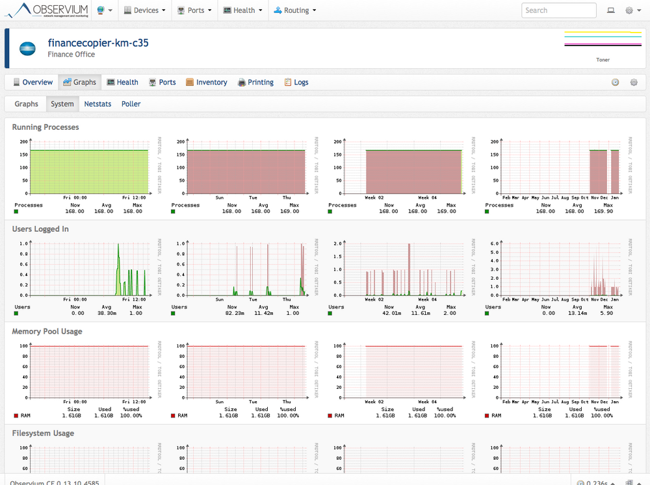Screen dimensions: 650x485
Task: Click the Devices navbar icon
Action: tap(127, 10)
